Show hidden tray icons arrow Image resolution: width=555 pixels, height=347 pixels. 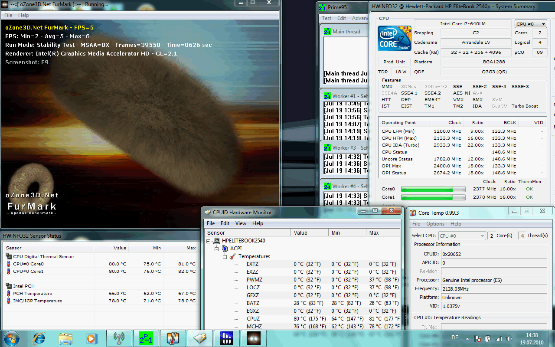(468, 338)
